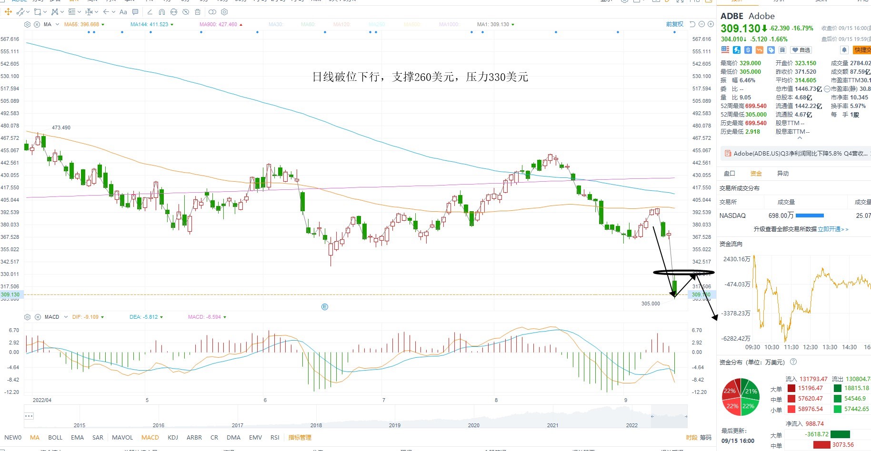Open MACD indicator settings gear
This screenshot has height=451, width=871.
point(28,317)
